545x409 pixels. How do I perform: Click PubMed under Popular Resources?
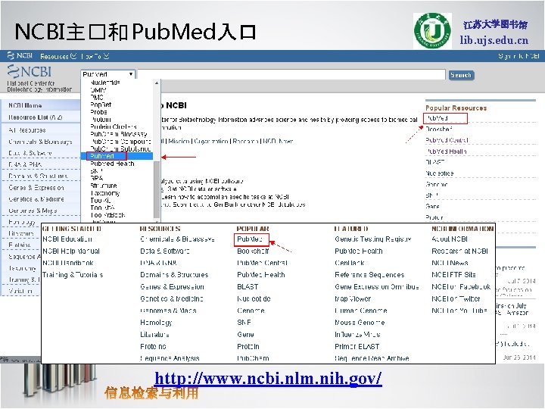click(437, 118)
